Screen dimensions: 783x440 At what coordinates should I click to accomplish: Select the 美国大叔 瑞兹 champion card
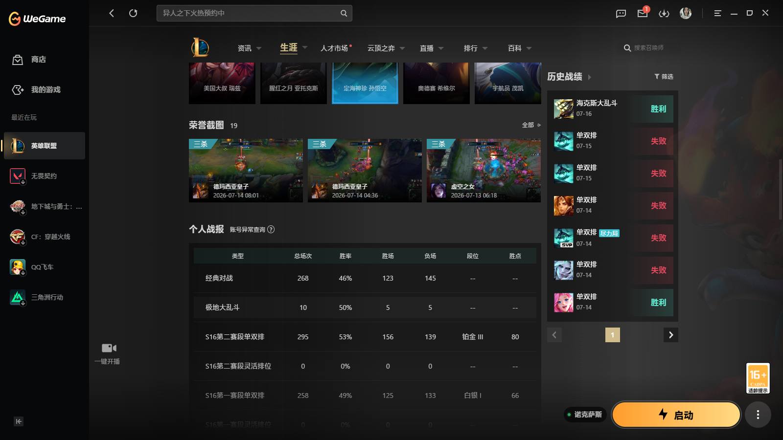pyautogui.click(x=222, y=83)
